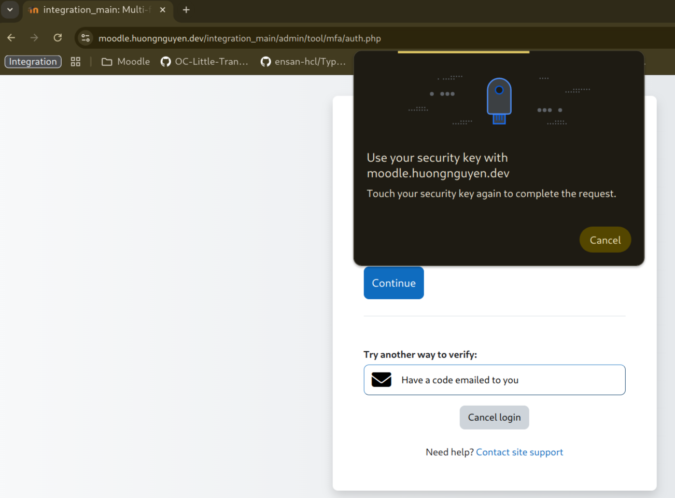Click 'Touch your security key again' message
The image size is (675, 498).
[491, 193]
